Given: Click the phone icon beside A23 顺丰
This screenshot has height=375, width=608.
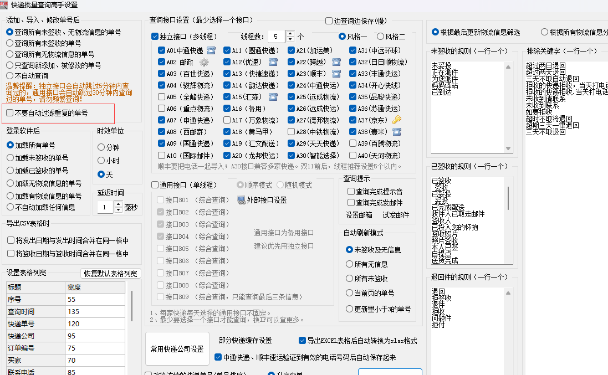Looking at the screenshot, I should [336, 74].
